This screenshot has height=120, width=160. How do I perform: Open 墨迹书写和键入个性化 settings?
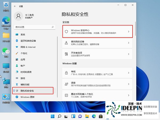(x=97, y=95)
